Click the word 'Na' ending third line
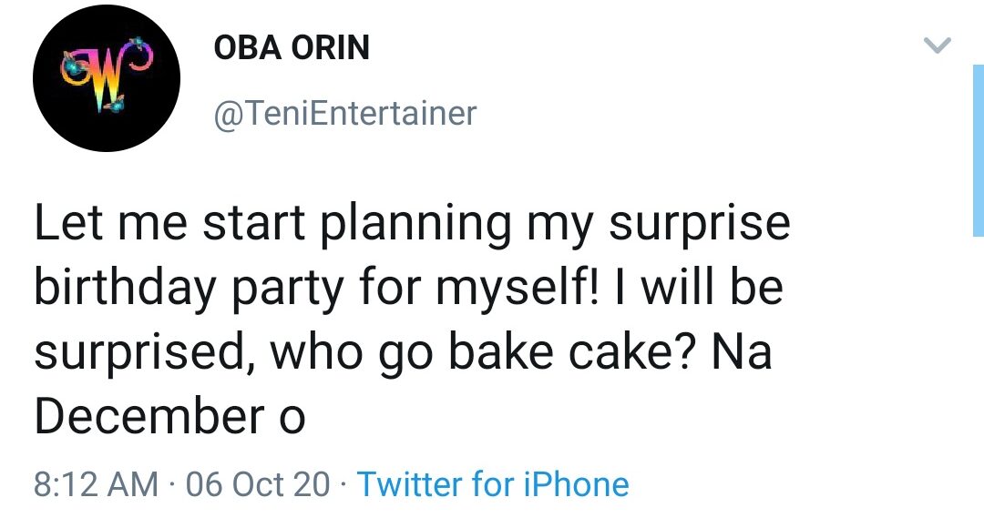 coord(741,353)
